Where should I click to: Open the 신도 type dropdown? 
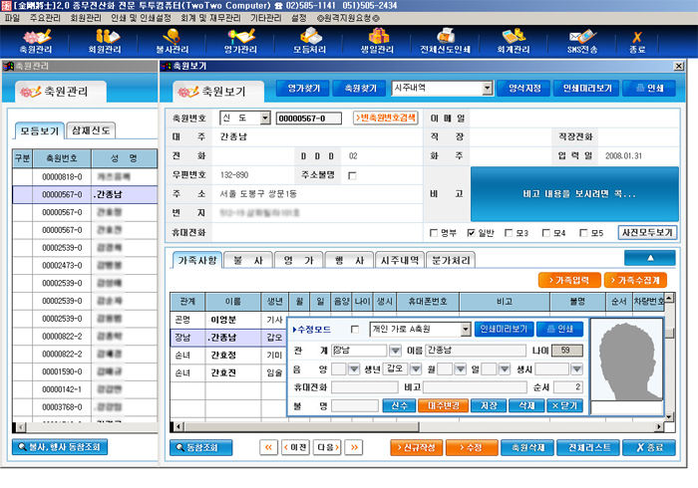coord(265,118)
